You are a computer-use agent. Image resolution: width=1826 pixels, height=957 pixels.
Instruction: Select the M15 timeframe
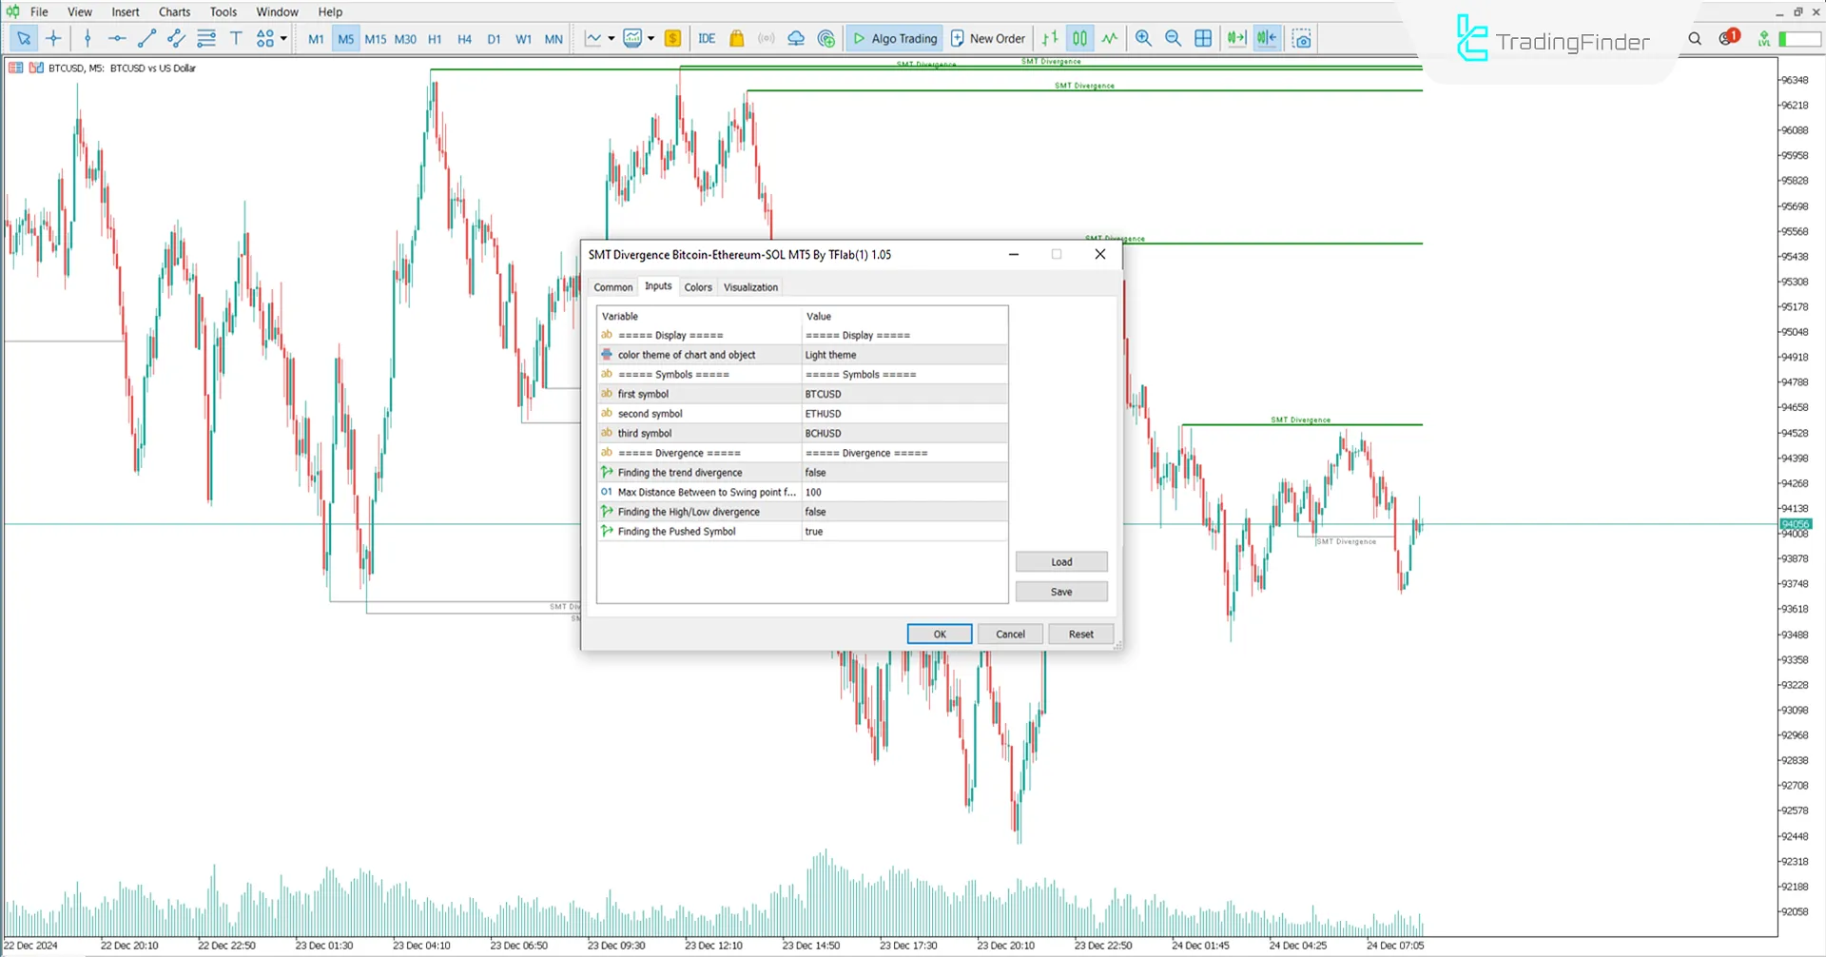(375, 39)
